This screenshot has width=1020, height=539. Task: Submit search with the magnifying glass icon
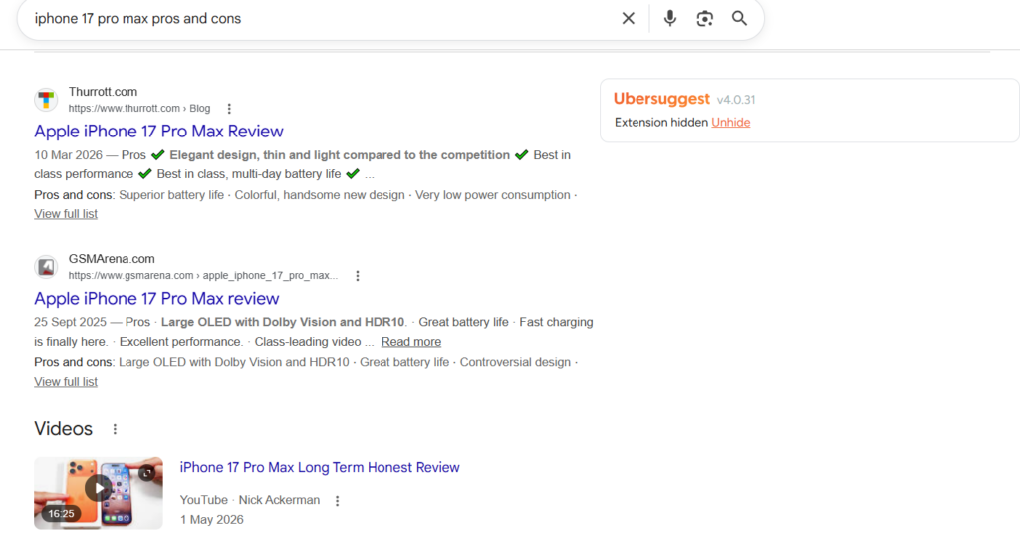click(740, 18)
